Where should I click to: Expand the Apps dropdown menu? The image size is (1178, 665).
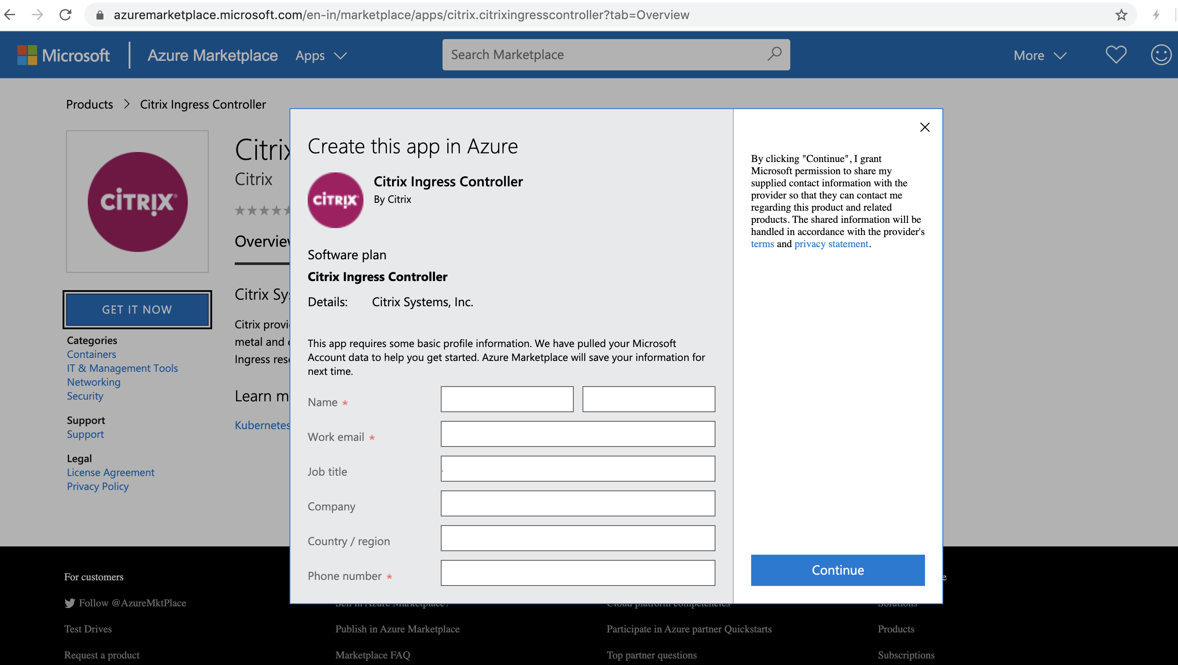[321, 56]
